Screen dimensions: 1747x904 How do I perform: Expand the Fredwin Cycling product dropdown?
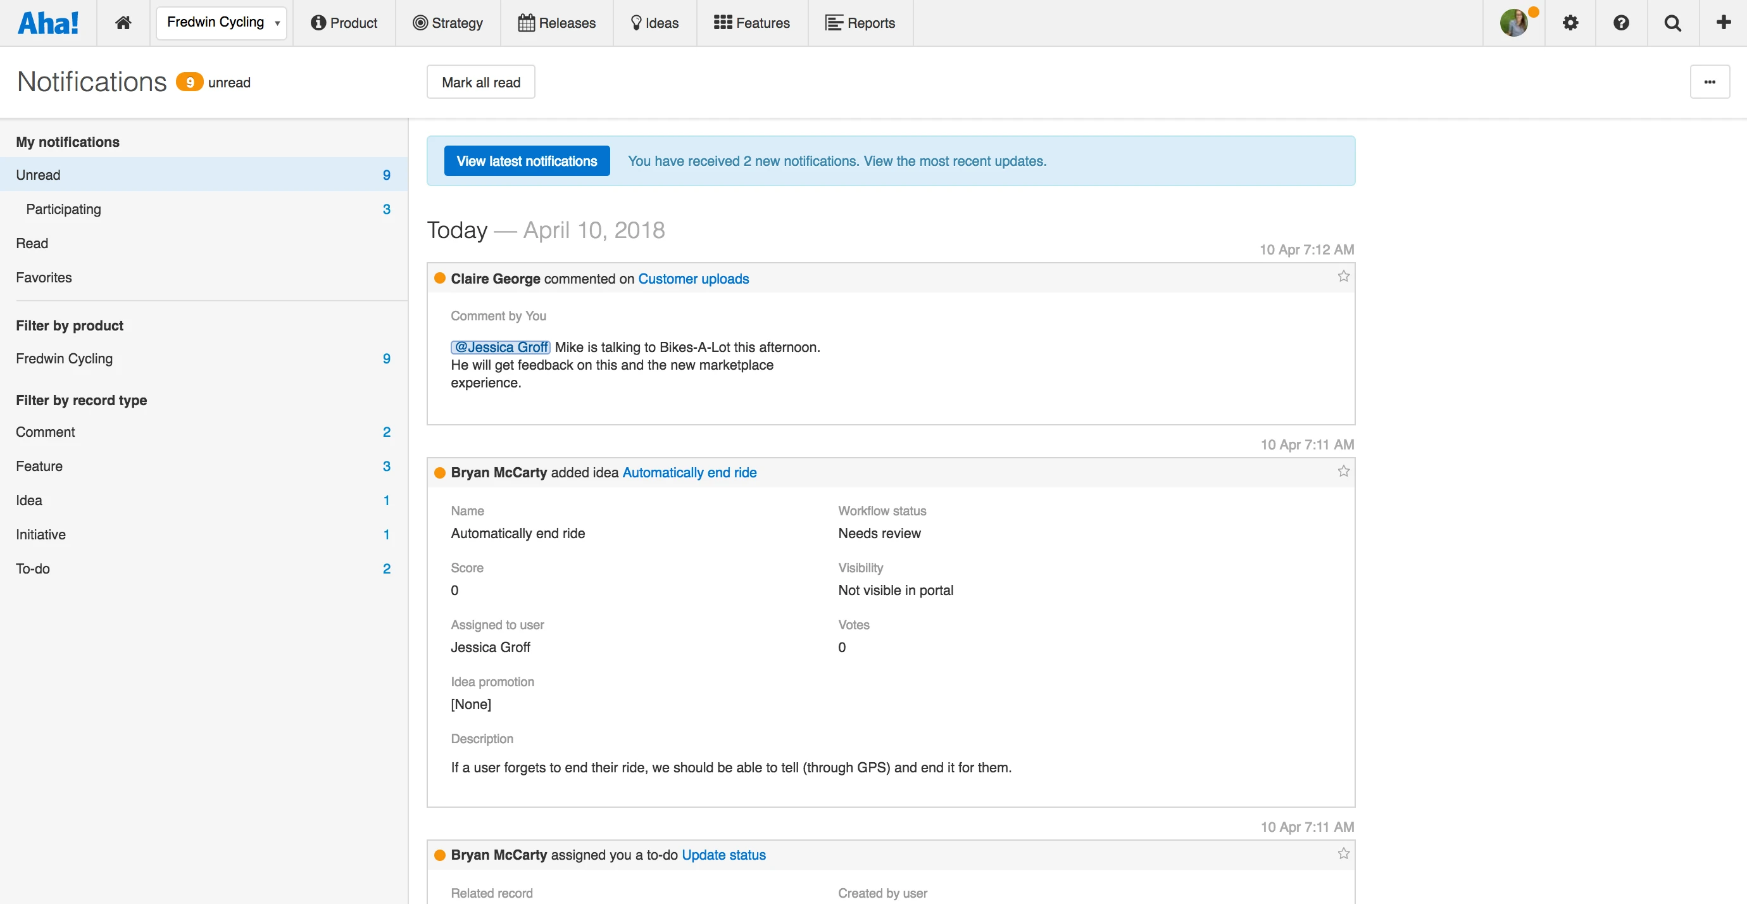click(x=222, y=23)
